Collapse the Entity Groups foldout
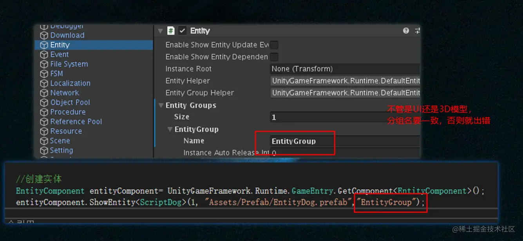This screenshot has height=241, width=523. [x=161, y=105]
